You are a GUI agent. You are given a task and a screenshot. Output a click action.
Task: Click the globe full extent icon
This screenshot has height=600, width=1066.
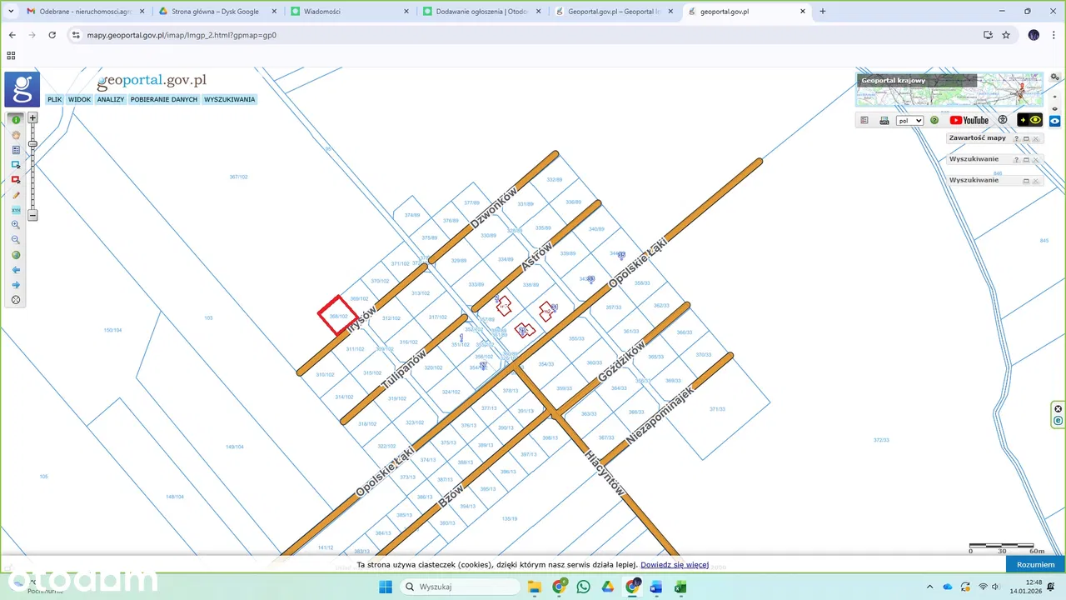coord(16,255)
